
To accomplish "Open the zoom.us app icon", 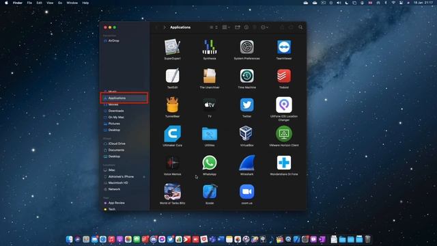I will pyautogui.click(x=247, y=191).
